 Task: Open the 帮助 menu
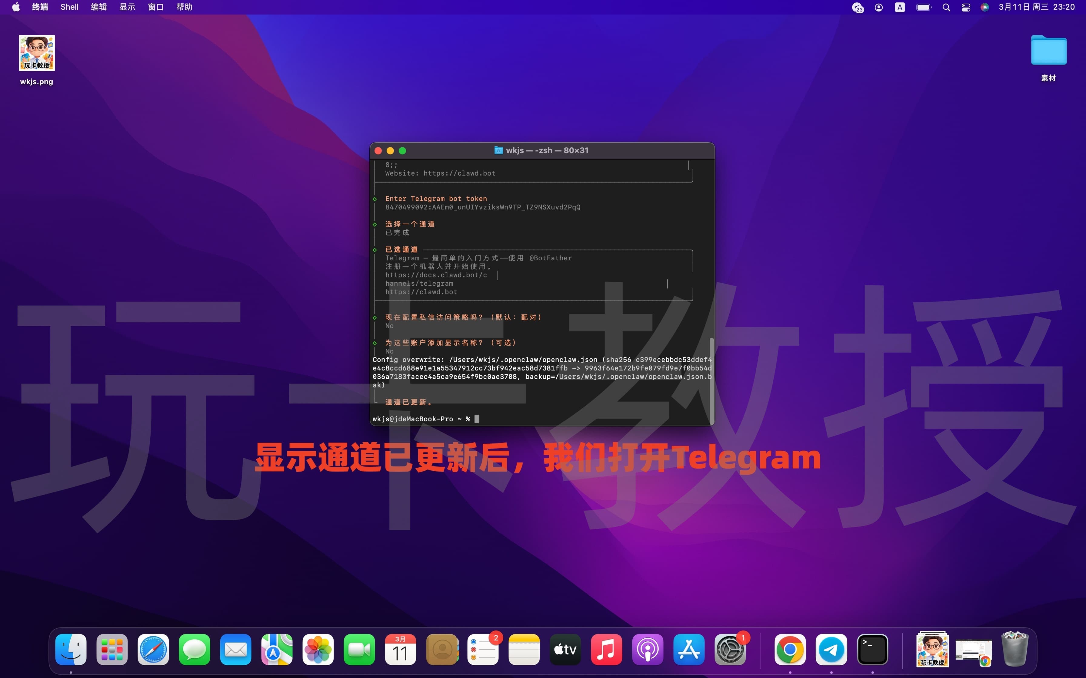[x=184, y=7]
